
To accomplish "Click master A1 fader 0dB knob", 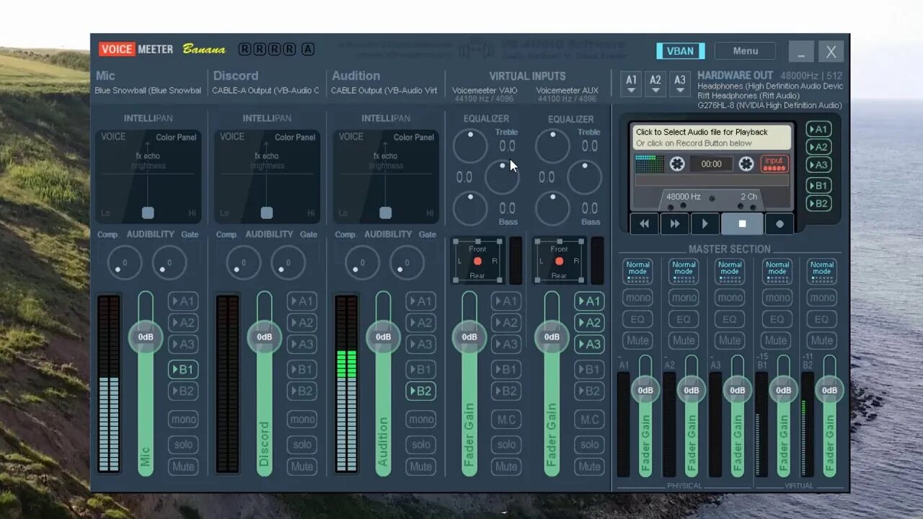I will click(645, 390).
